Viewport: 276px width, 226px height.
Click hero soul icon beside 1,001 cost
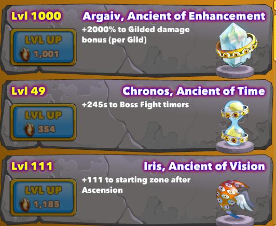(x=25, y=54)
